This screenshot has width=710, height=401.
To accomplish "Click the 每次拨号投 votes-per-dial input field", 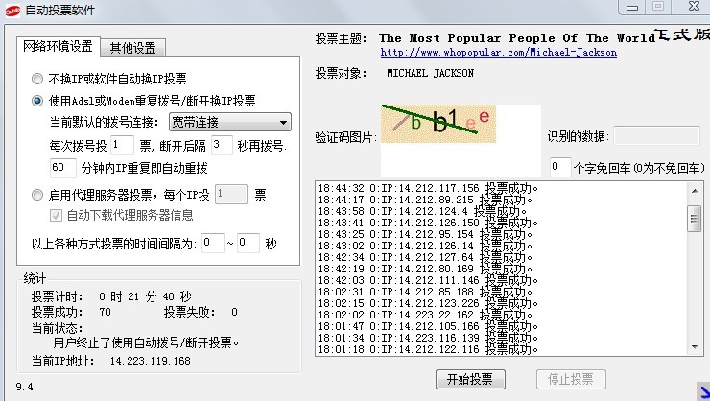I will coord(122,145).
